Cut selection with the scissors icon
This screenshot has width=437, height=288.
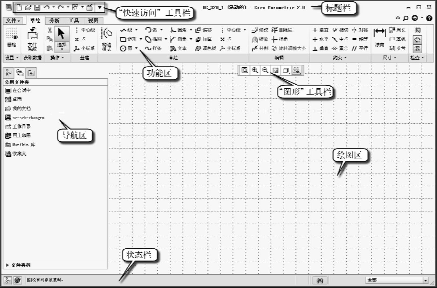49,30
